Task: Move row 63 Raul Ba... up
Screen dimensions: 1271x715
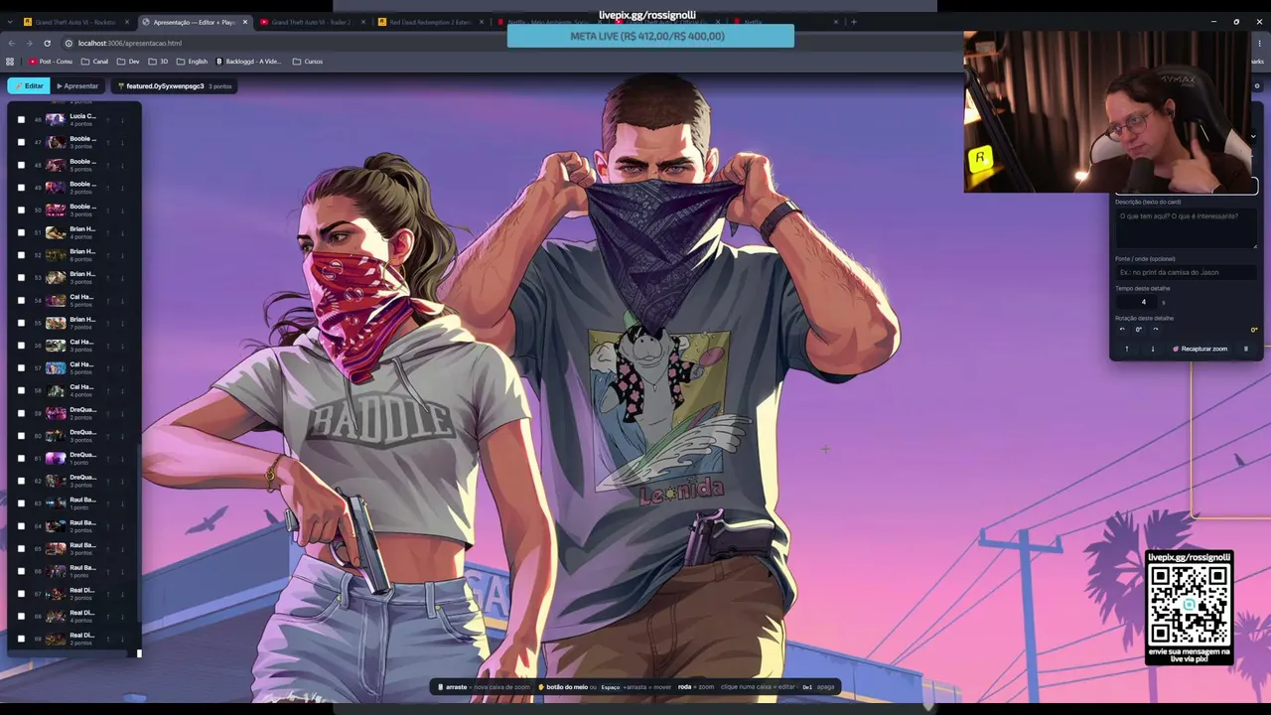Action: click(110, 503)
